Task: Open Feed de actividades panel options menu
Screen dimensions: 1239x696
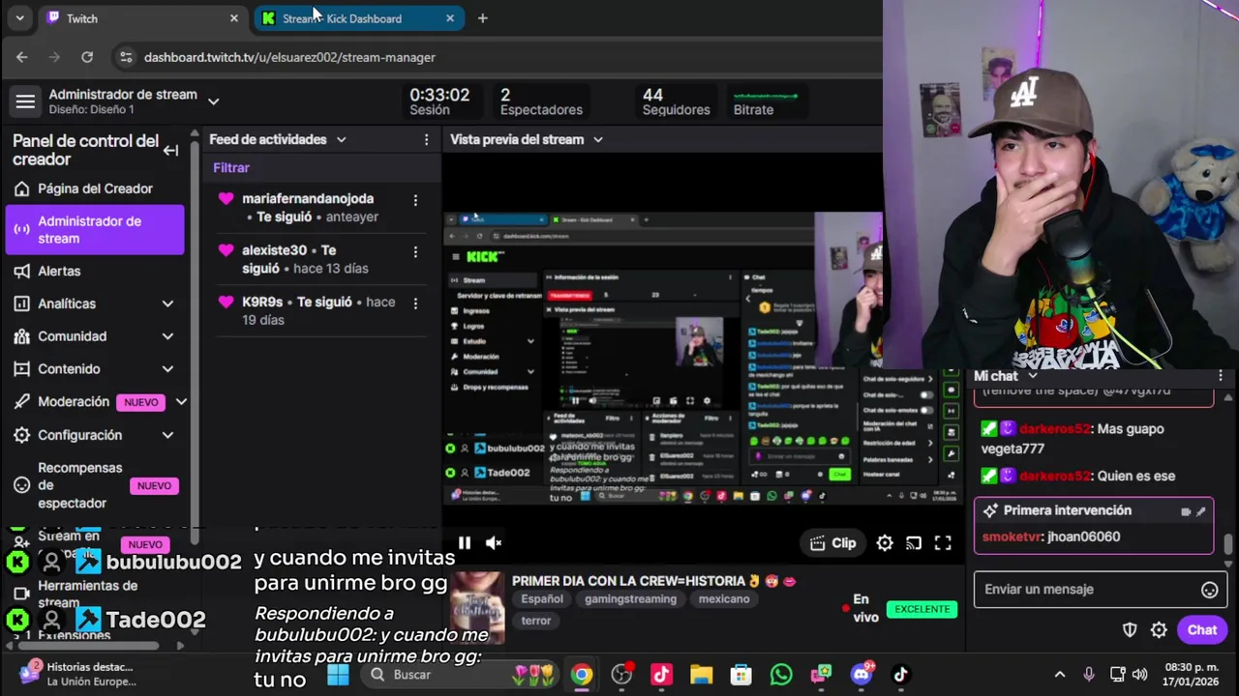Action: pos(426,139)
